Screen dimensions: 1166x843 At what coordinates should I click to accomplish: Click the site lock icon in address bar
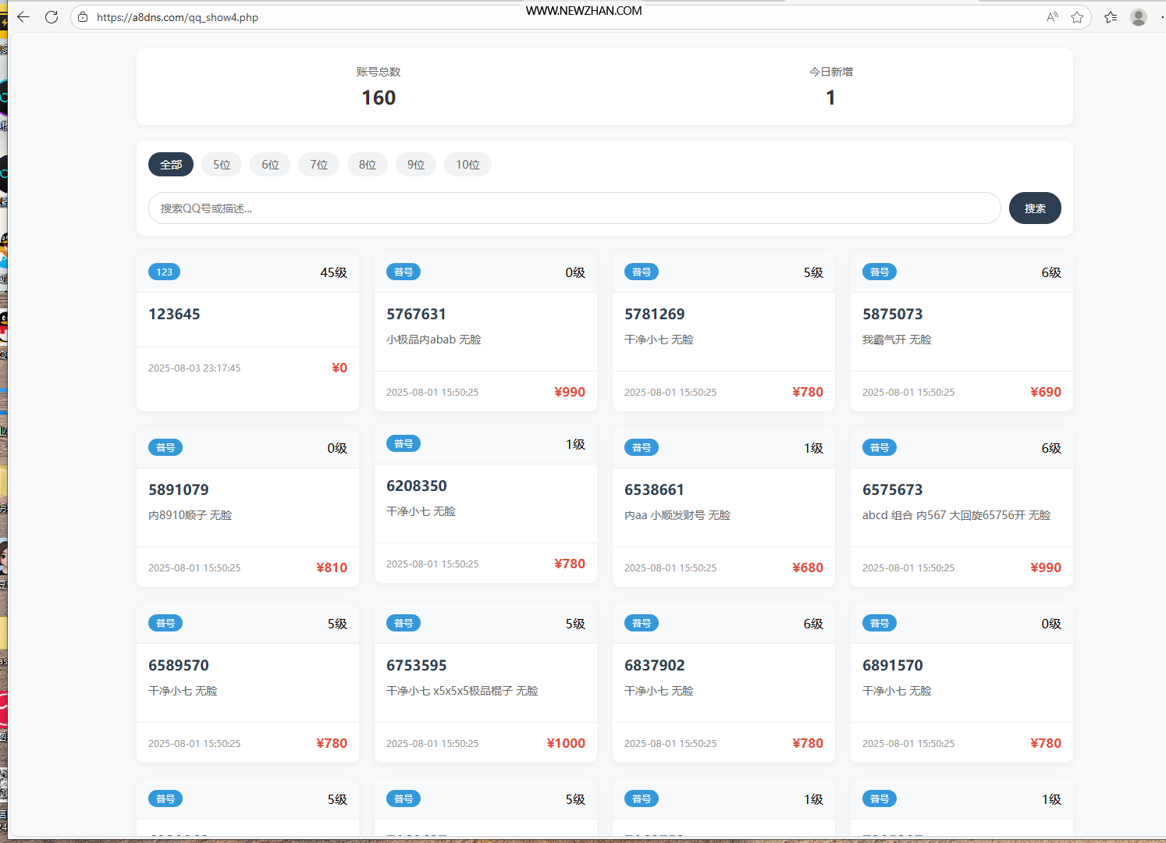[x=83, y=17]
